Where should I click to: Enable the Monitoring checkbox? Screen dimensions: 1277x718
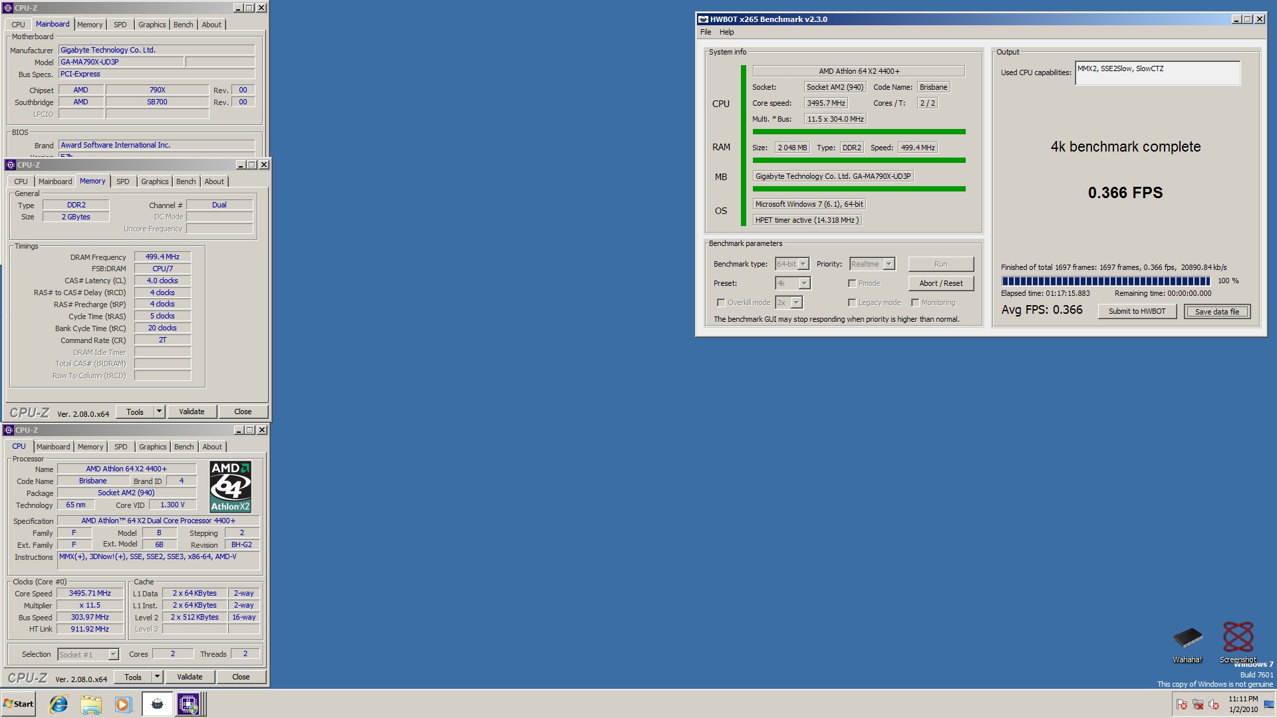pos(915,302)
